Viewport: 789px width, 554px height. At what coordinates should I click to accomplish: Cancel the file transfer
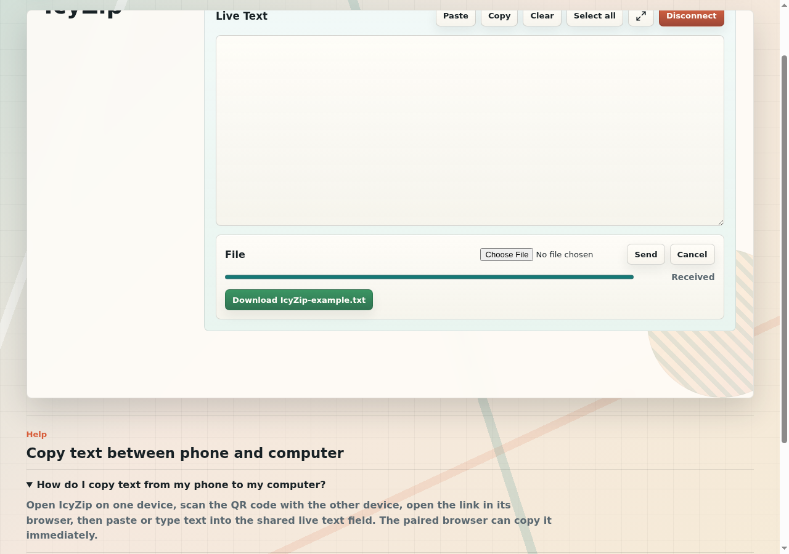pyautogui.click(x=692, y=254)
